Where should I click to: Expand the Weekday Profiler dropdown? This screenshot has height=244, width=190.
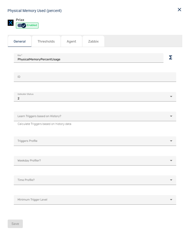[95, 161]
